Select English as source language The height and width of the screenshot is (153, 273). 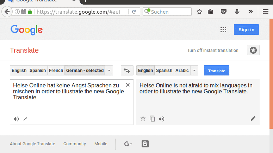(19, 71)
